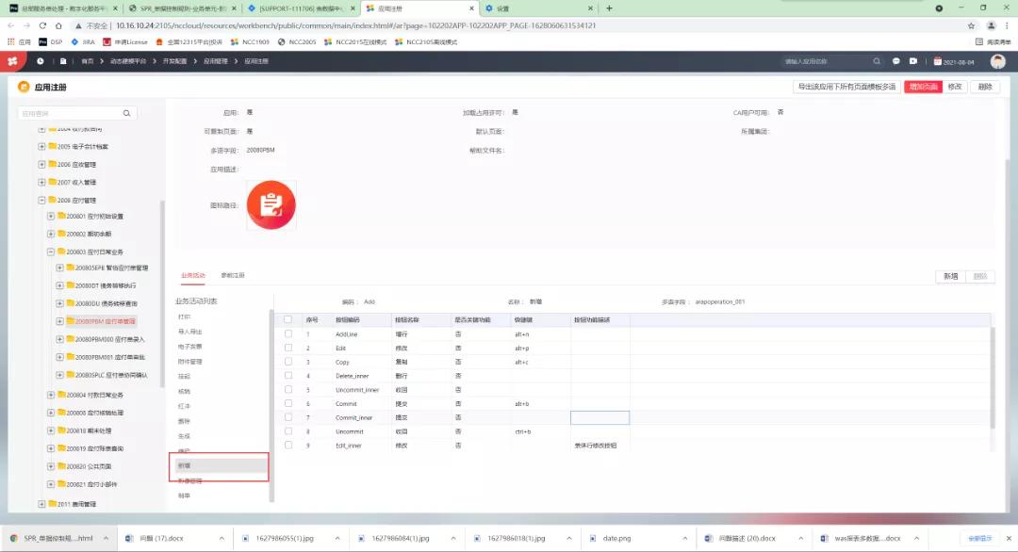Collapse the 200803 folder node
Image resolution: width=1018 pixels, height=552 pixels.
[51, 252]
